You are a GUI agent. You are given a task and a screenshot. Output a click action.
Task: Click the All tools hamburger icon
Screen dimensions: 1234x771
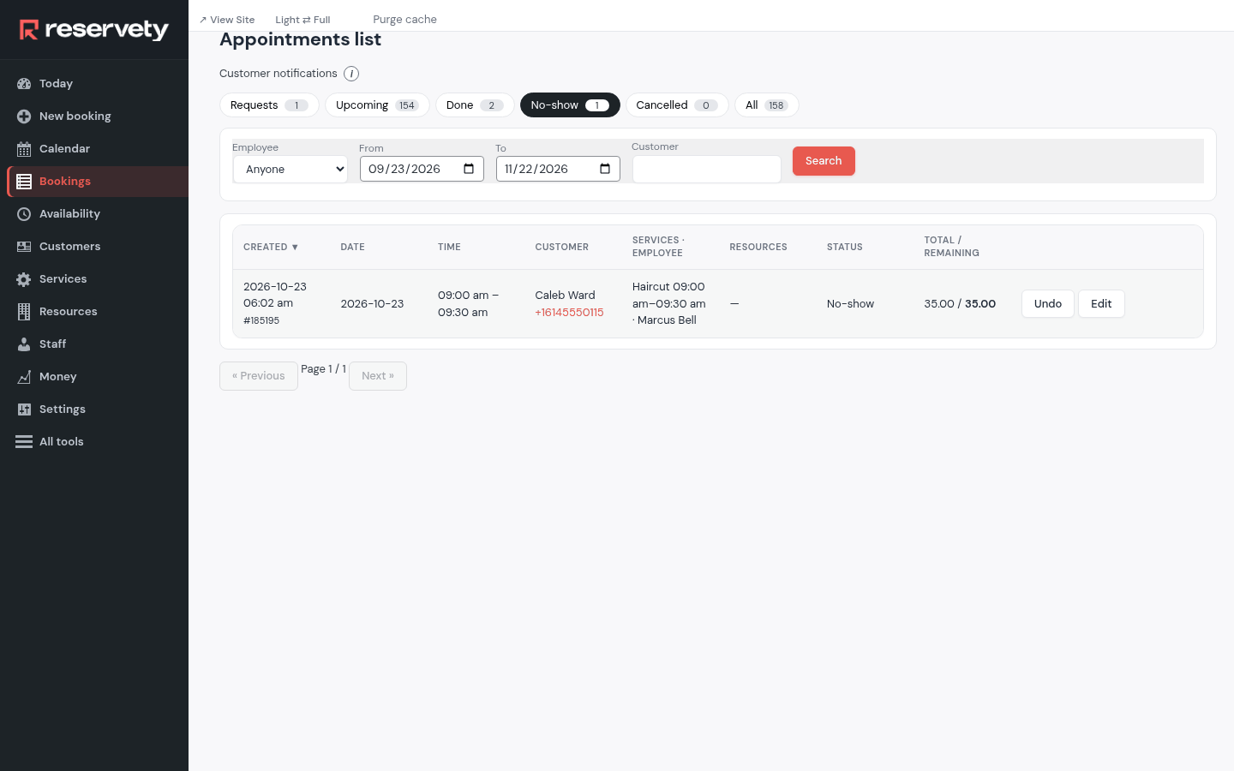pyautogui.click(x=24, y=442)
